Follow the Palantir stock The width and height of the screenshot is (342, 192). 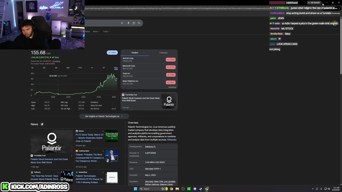point(112,53)
